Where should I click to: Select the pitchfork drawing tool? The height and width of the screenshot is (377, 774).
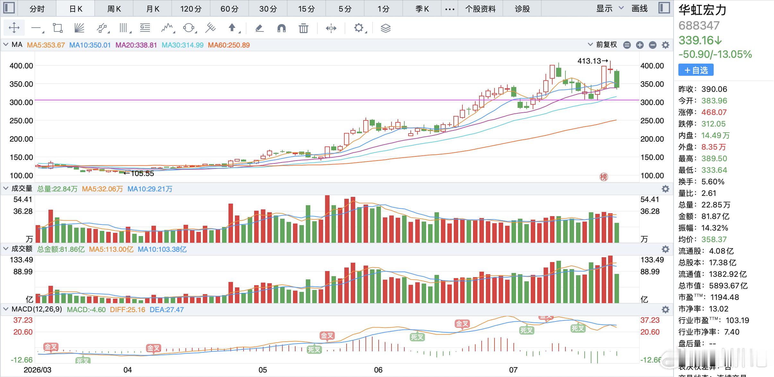tap(211, 28)
